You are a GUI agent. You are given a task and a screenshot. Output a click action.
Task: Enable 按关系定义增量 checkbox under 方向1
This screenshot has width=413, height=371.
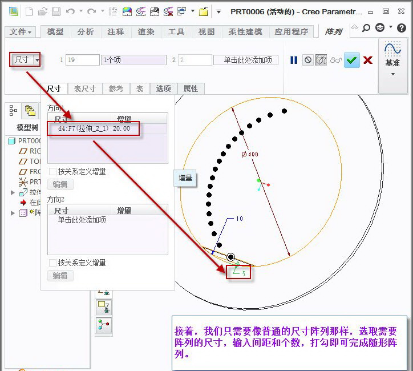point(52,171)
